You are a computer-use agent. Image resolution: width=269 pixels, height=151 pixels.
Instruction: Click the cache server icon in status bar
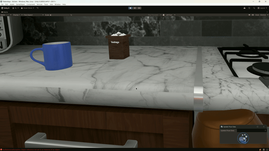(x=264, y=150)
